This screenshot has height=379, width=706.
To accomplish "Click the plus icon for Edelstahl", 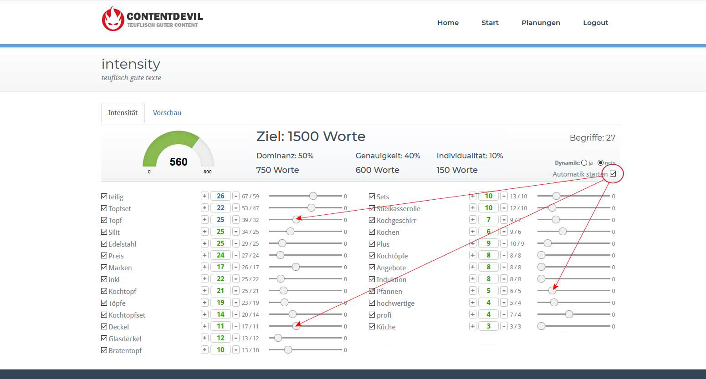I will pyautogui.click(x=205, y=243).
